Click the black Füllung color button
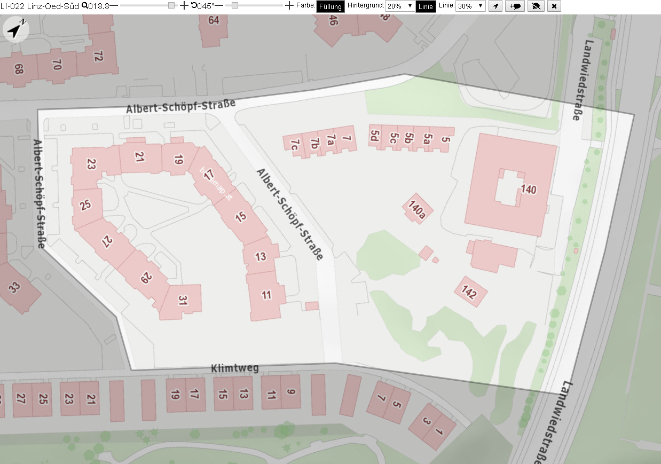Image resolution: width=661 pixels, height=464 pixels. point(330,6)
